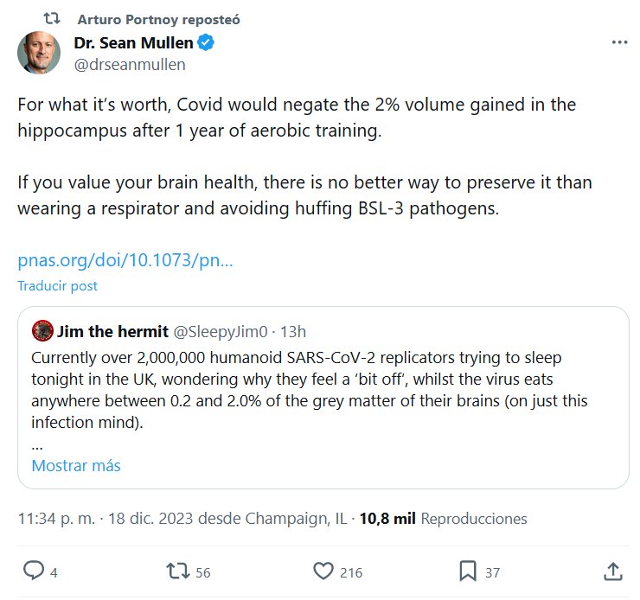Click the reply speech bubble icon
The height and width of the screenshot is (600, 640).
[x=34, y=571]
